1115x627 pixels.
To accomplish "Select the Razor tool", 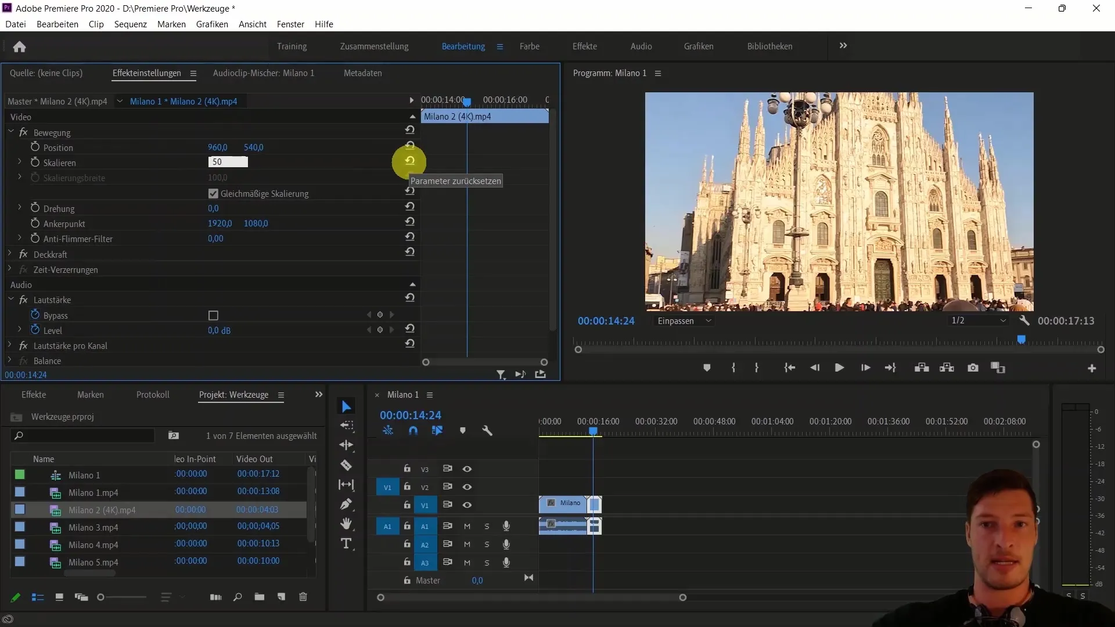I will coord(346,465).
